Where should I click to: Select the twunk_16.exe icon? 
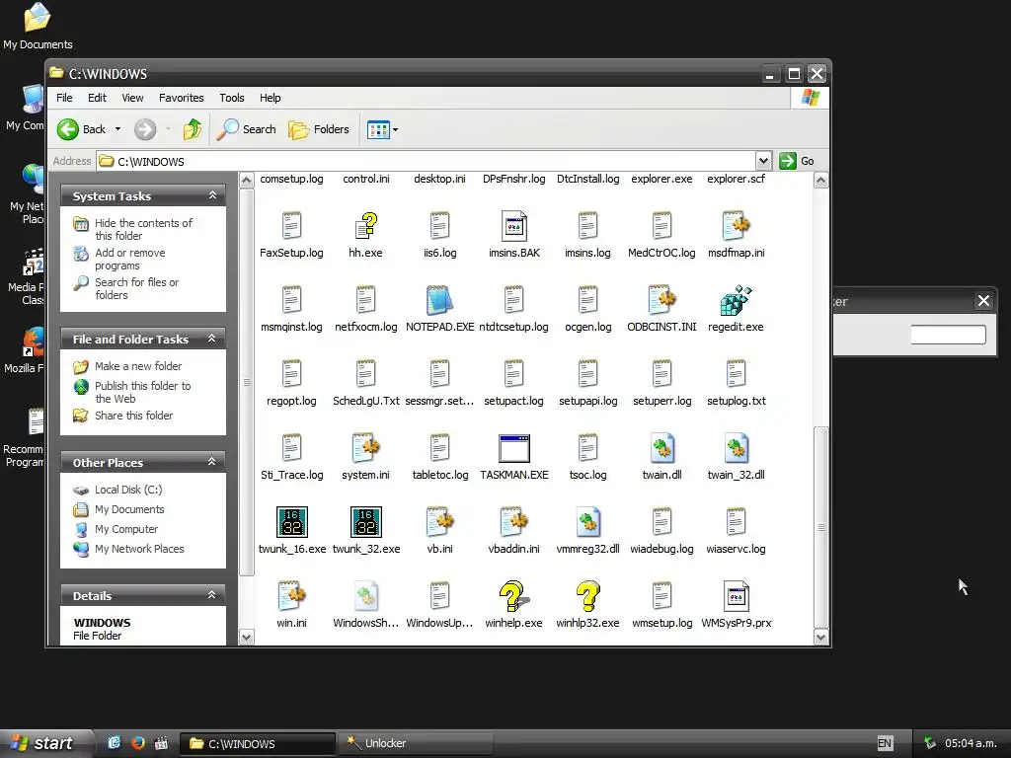click(291, 522)
